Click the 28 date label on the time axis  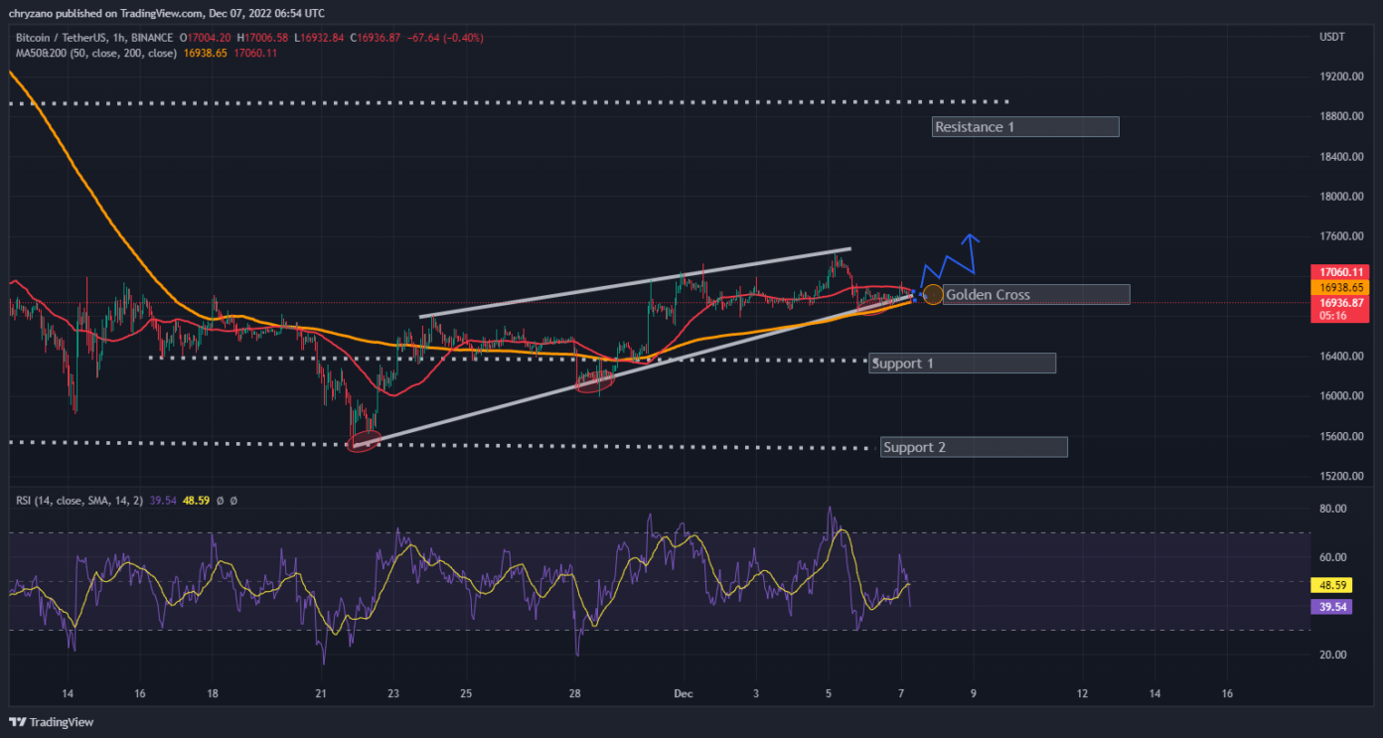(575, 693)
